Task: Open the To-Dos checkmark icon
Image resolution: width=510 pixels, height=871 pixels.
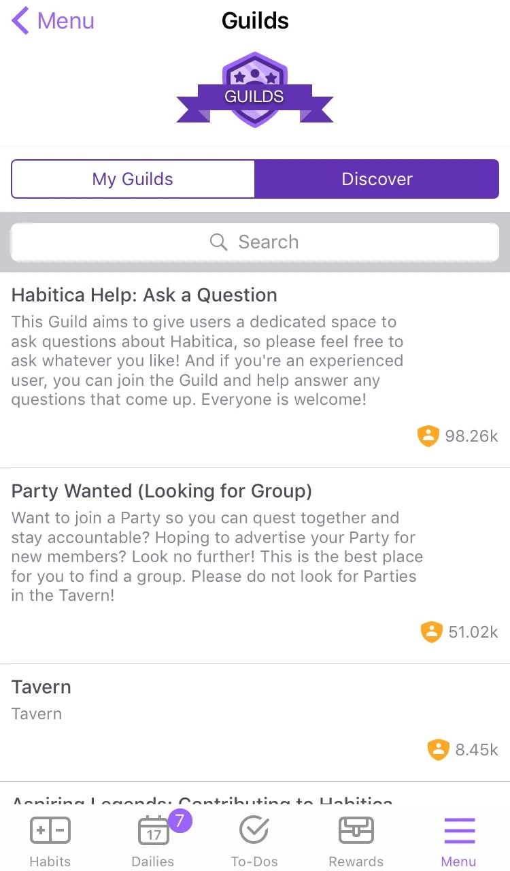Action: click(254, 831)
